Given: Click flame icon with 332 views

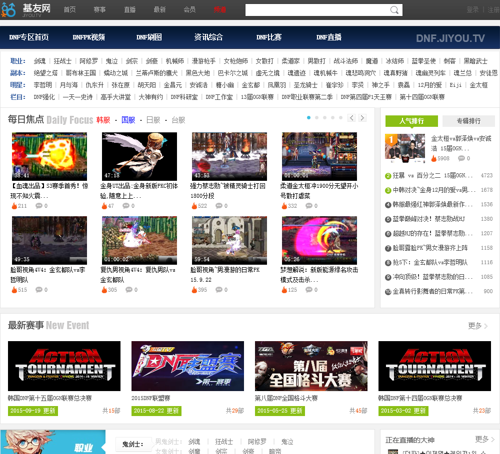Looking at the screenshot, I should click(284, 206).
